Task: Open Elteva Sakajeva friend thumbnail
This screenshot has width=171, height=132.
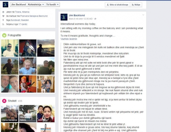Action: click(x=10, y=114)
